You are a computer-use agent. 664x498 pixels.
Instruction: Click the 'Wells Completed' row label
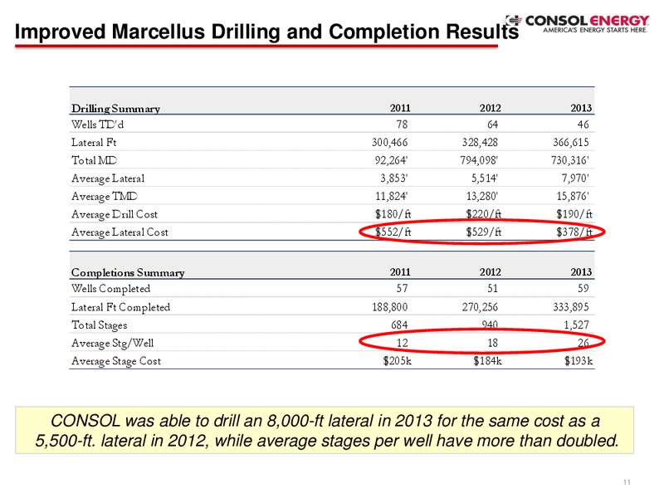click(x=110, y=289)
